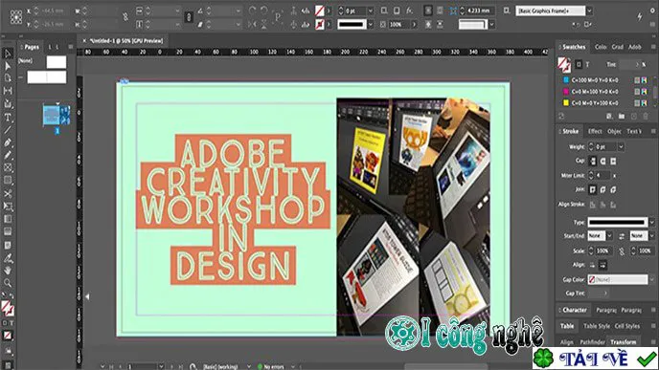659x370 pixels.
Task: Open Start arrowhead None dropdown
Action: pos(609,236)
